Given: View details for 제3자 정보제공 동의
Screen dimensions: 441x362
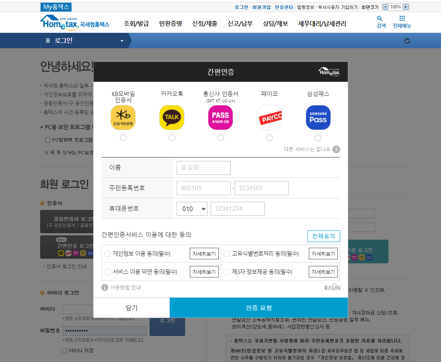Looking at the screenshot, I should coord(323,272).
